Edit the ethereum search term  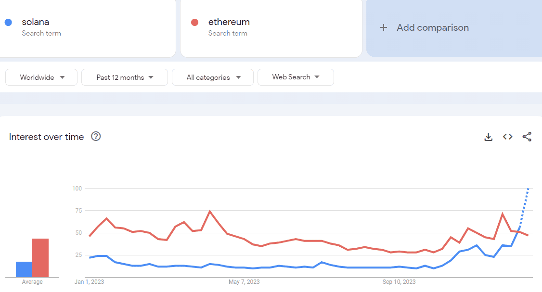click(x=229, y=22)
